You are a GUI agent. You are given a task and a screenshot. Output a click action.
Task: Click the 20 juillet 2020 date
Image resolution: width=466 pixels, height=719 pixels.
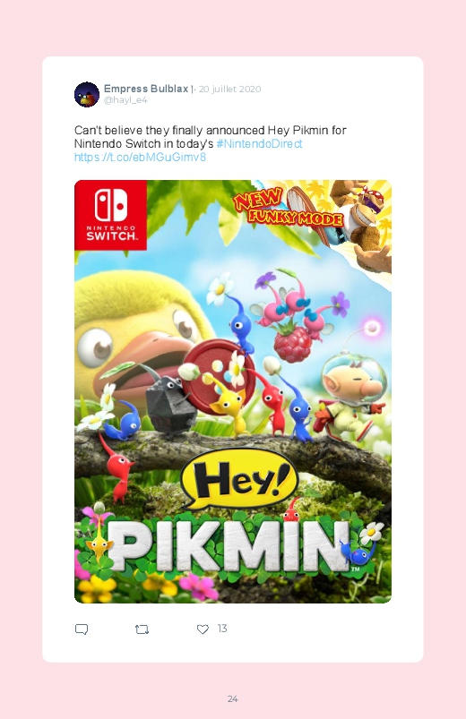(229, 89)
